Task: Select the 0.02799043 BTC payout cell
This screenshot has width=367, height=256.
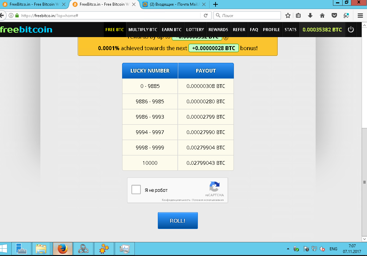Action: 206,163
